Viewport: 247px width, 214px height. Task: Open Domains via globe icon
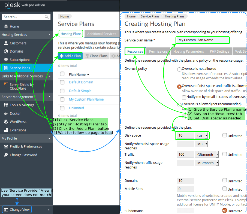pyautogui.click(x=6, y=51)
